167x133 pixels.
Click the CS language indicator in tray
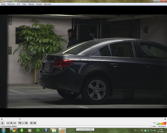[135, 130]
